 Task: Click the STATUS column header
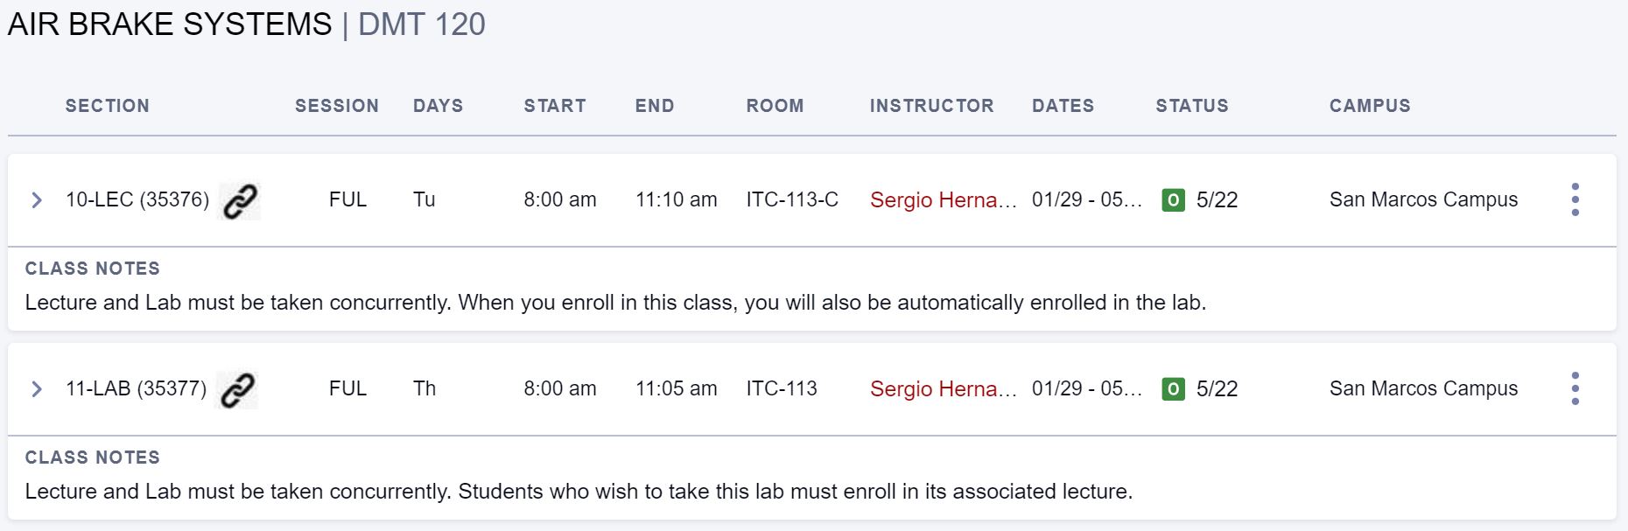1192,106
